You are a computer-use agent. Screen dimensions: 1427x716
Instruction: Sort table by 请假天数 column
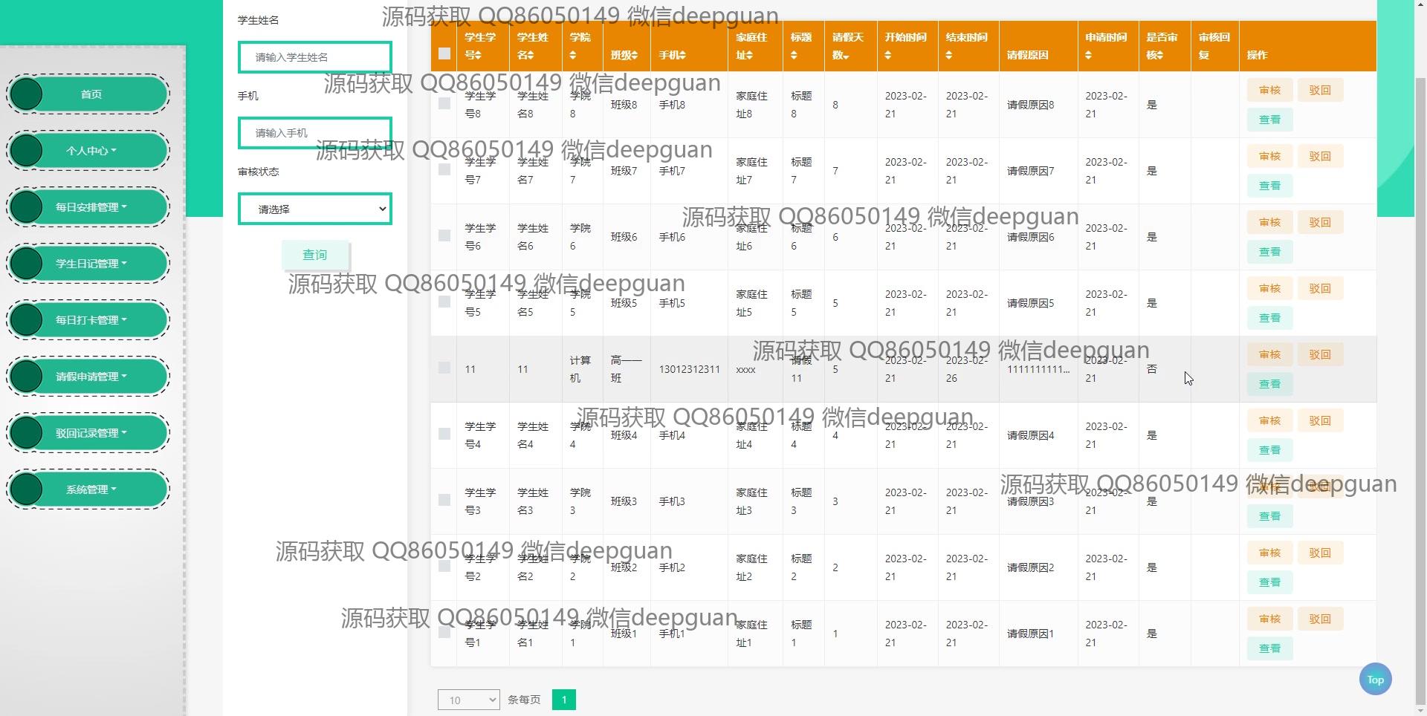click(x=847, y=46)
